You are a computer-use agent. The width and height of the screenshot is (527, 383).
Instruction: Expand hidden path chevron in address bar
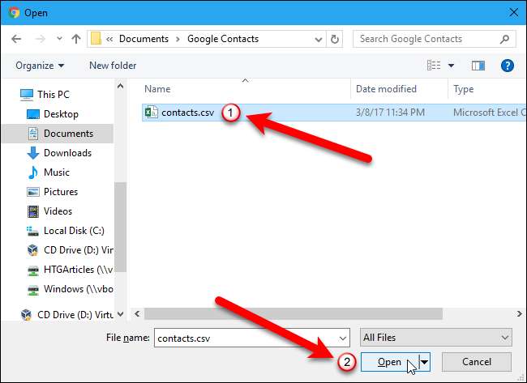(x=109, y=40)
